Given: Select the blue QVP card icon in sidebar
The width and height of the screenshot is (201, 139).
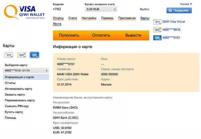Looking at the screenshot, I should 35,55.
